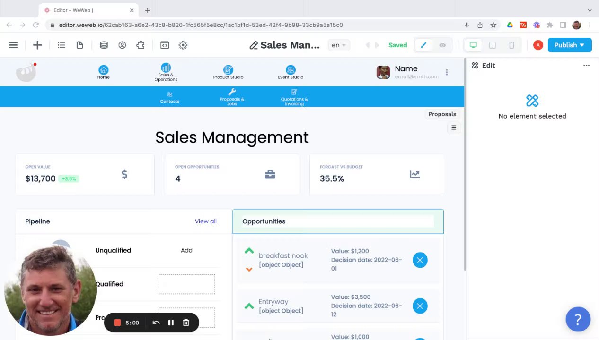Click the sloth logo in page header

[x=26, y=72]
